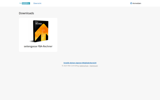Click the Downloads heading text
Image resolution: width=160 pixels, height=100 pixels.
(26, 13)
